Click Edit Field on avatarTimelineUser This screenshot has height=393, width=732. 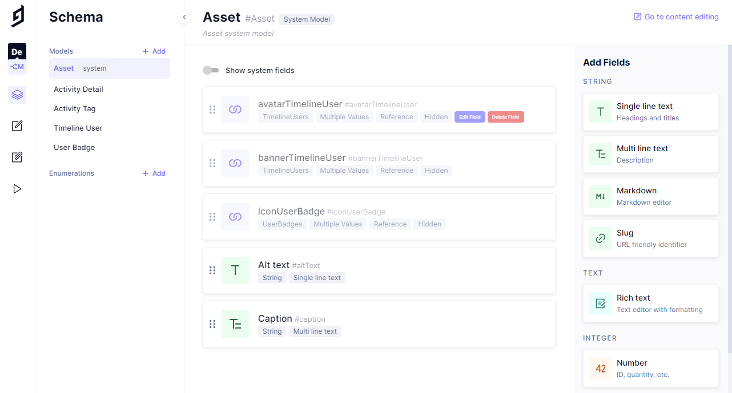469,117
